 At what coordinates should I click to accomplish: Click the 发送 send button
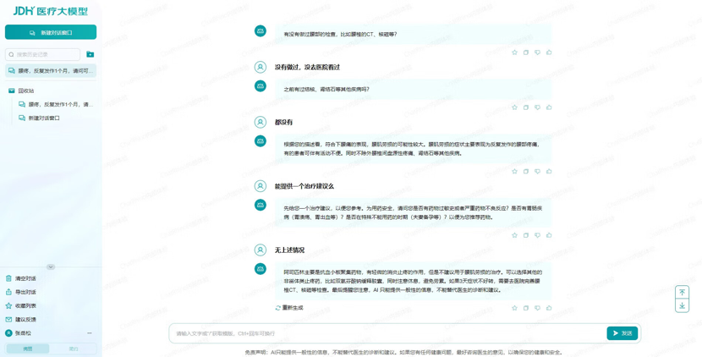[622, 333]
